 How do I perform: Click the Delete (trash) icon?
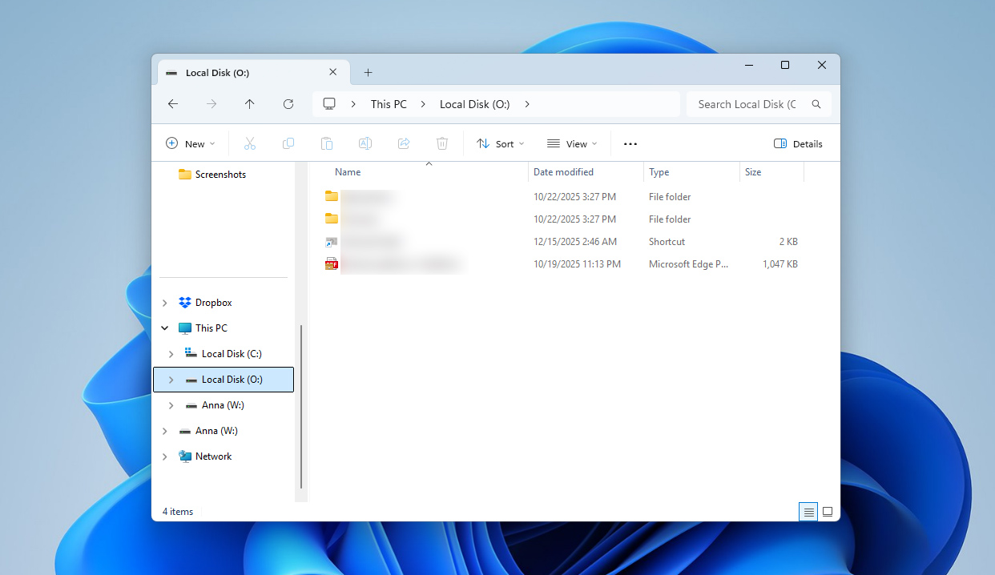tap(441, 143)
